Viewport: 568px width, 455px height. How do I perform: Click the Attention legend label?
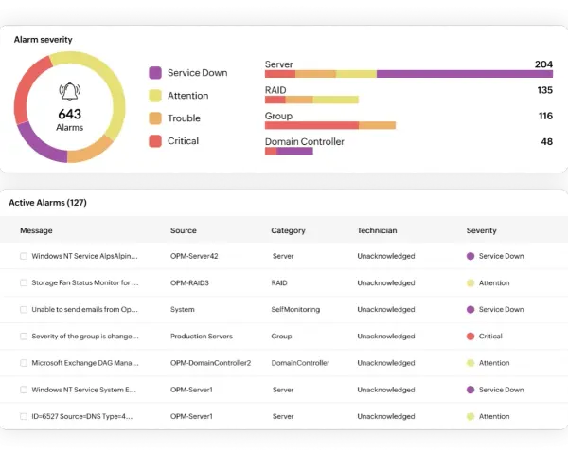click(188, 96)
